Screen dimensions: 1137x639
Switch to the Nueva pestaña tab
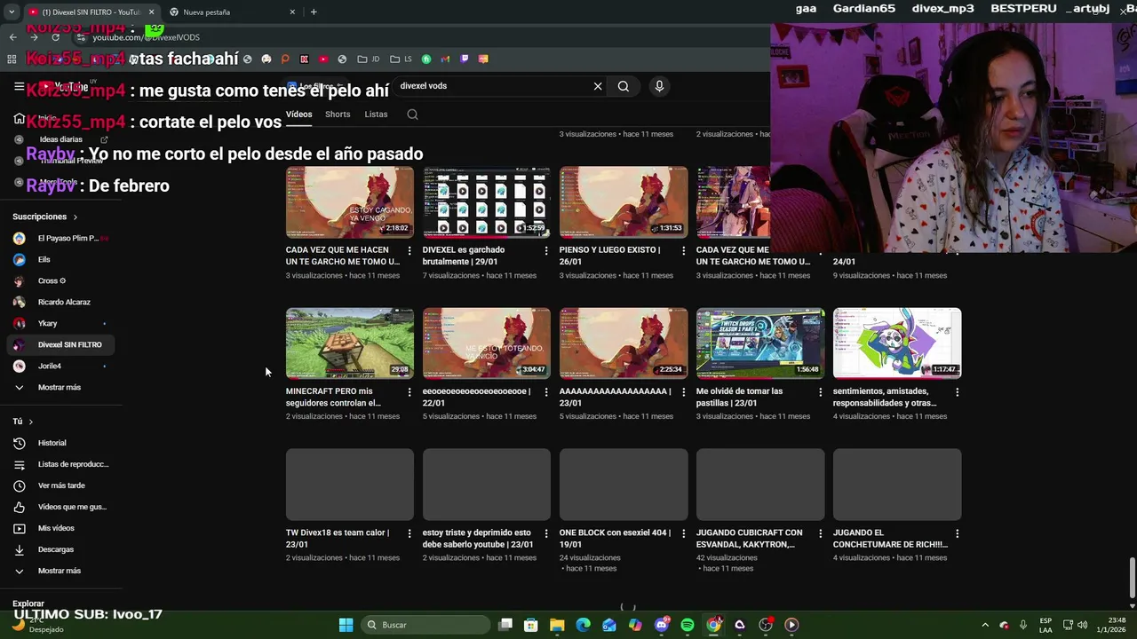pyautogui.click(x=231, y=12)
